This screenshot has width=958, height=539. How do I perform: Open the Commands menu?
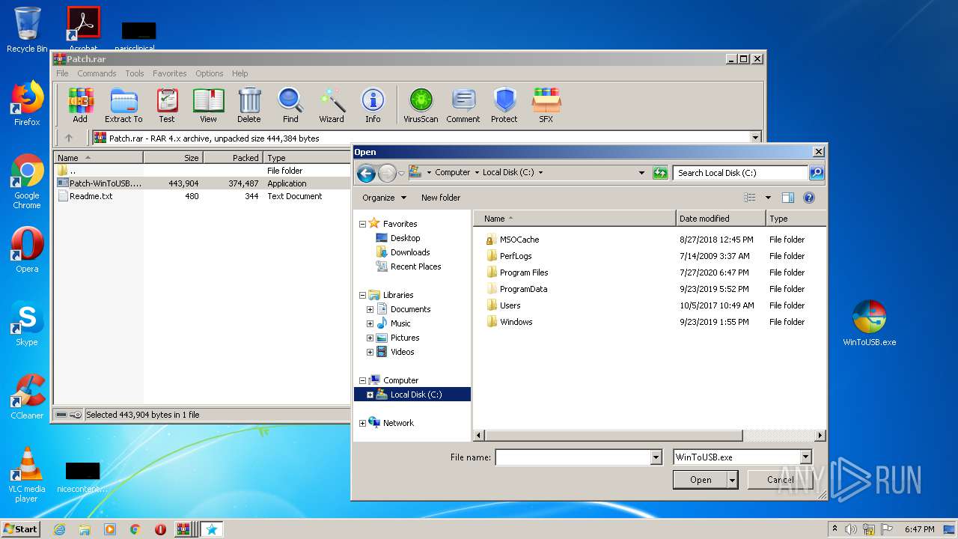97,73
